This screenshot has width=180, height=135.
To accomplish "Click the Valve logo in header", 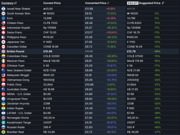I will 132,3.
